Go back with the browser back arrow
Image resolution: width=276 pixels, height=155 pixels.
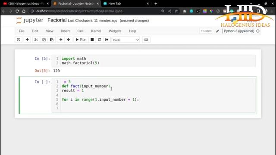point(4,11)
